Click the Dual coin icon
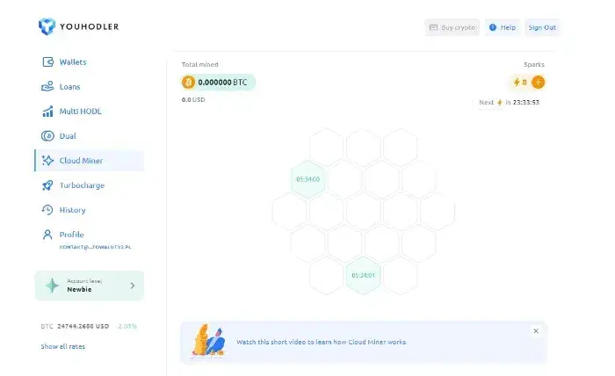The width and height of the screenshot is (615, 376). (x=47, y=135)
